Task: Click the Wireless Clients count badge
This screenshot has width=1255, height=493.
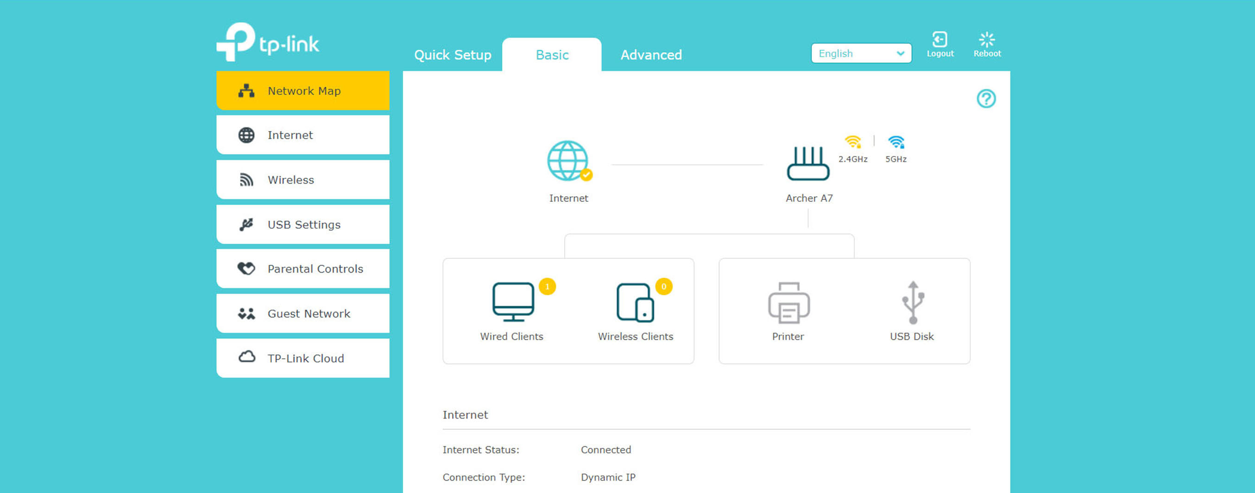Action: coord(663,287)
